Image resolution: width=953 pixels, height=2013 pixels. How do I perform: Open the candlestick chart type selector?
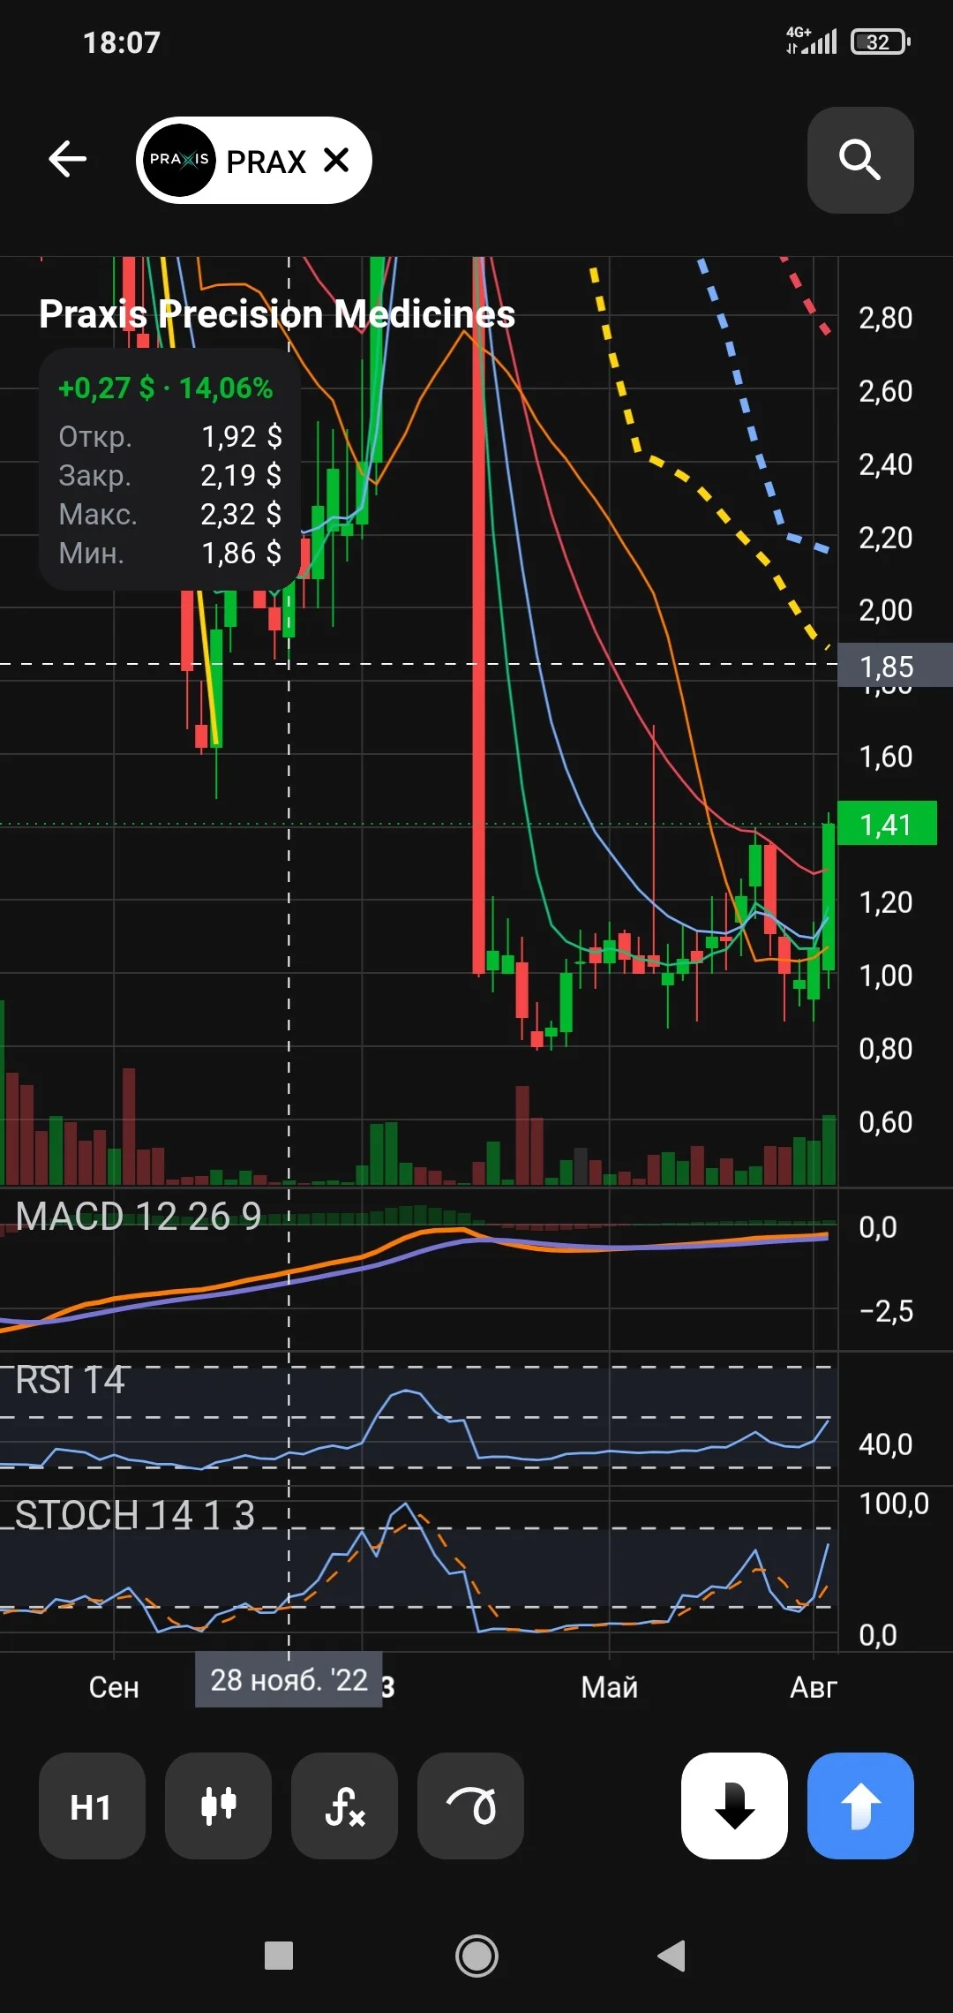tap(218, 1806)
